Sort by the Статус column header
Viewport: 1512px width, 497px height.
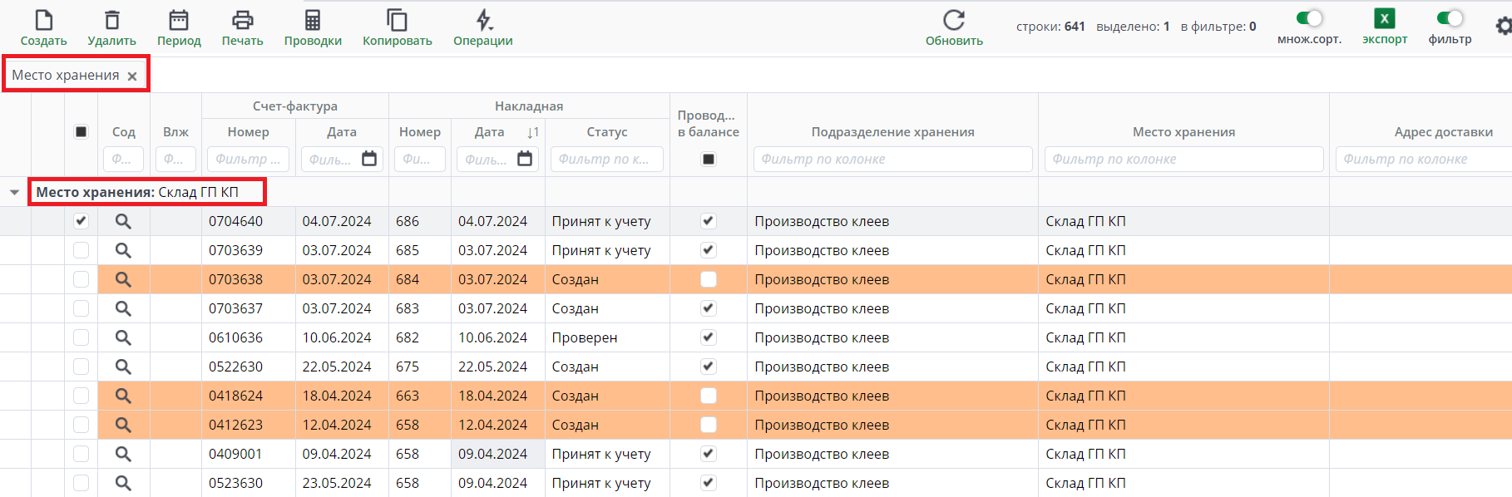pyautogui.click(x=606, y=132)
